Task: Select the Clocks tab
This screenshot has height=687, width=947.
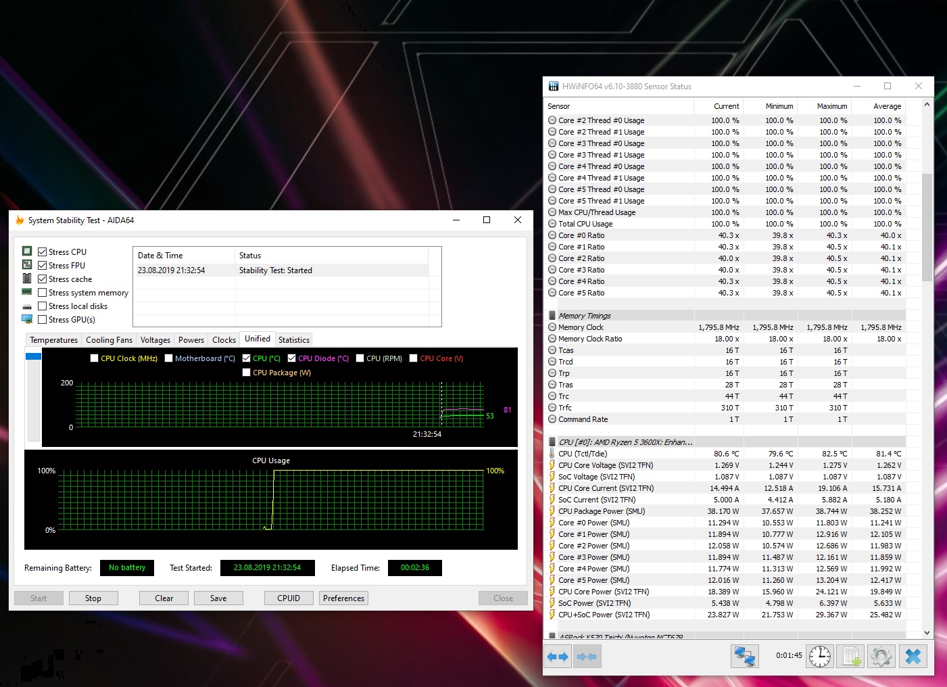Action: click(x=224, y=340)
